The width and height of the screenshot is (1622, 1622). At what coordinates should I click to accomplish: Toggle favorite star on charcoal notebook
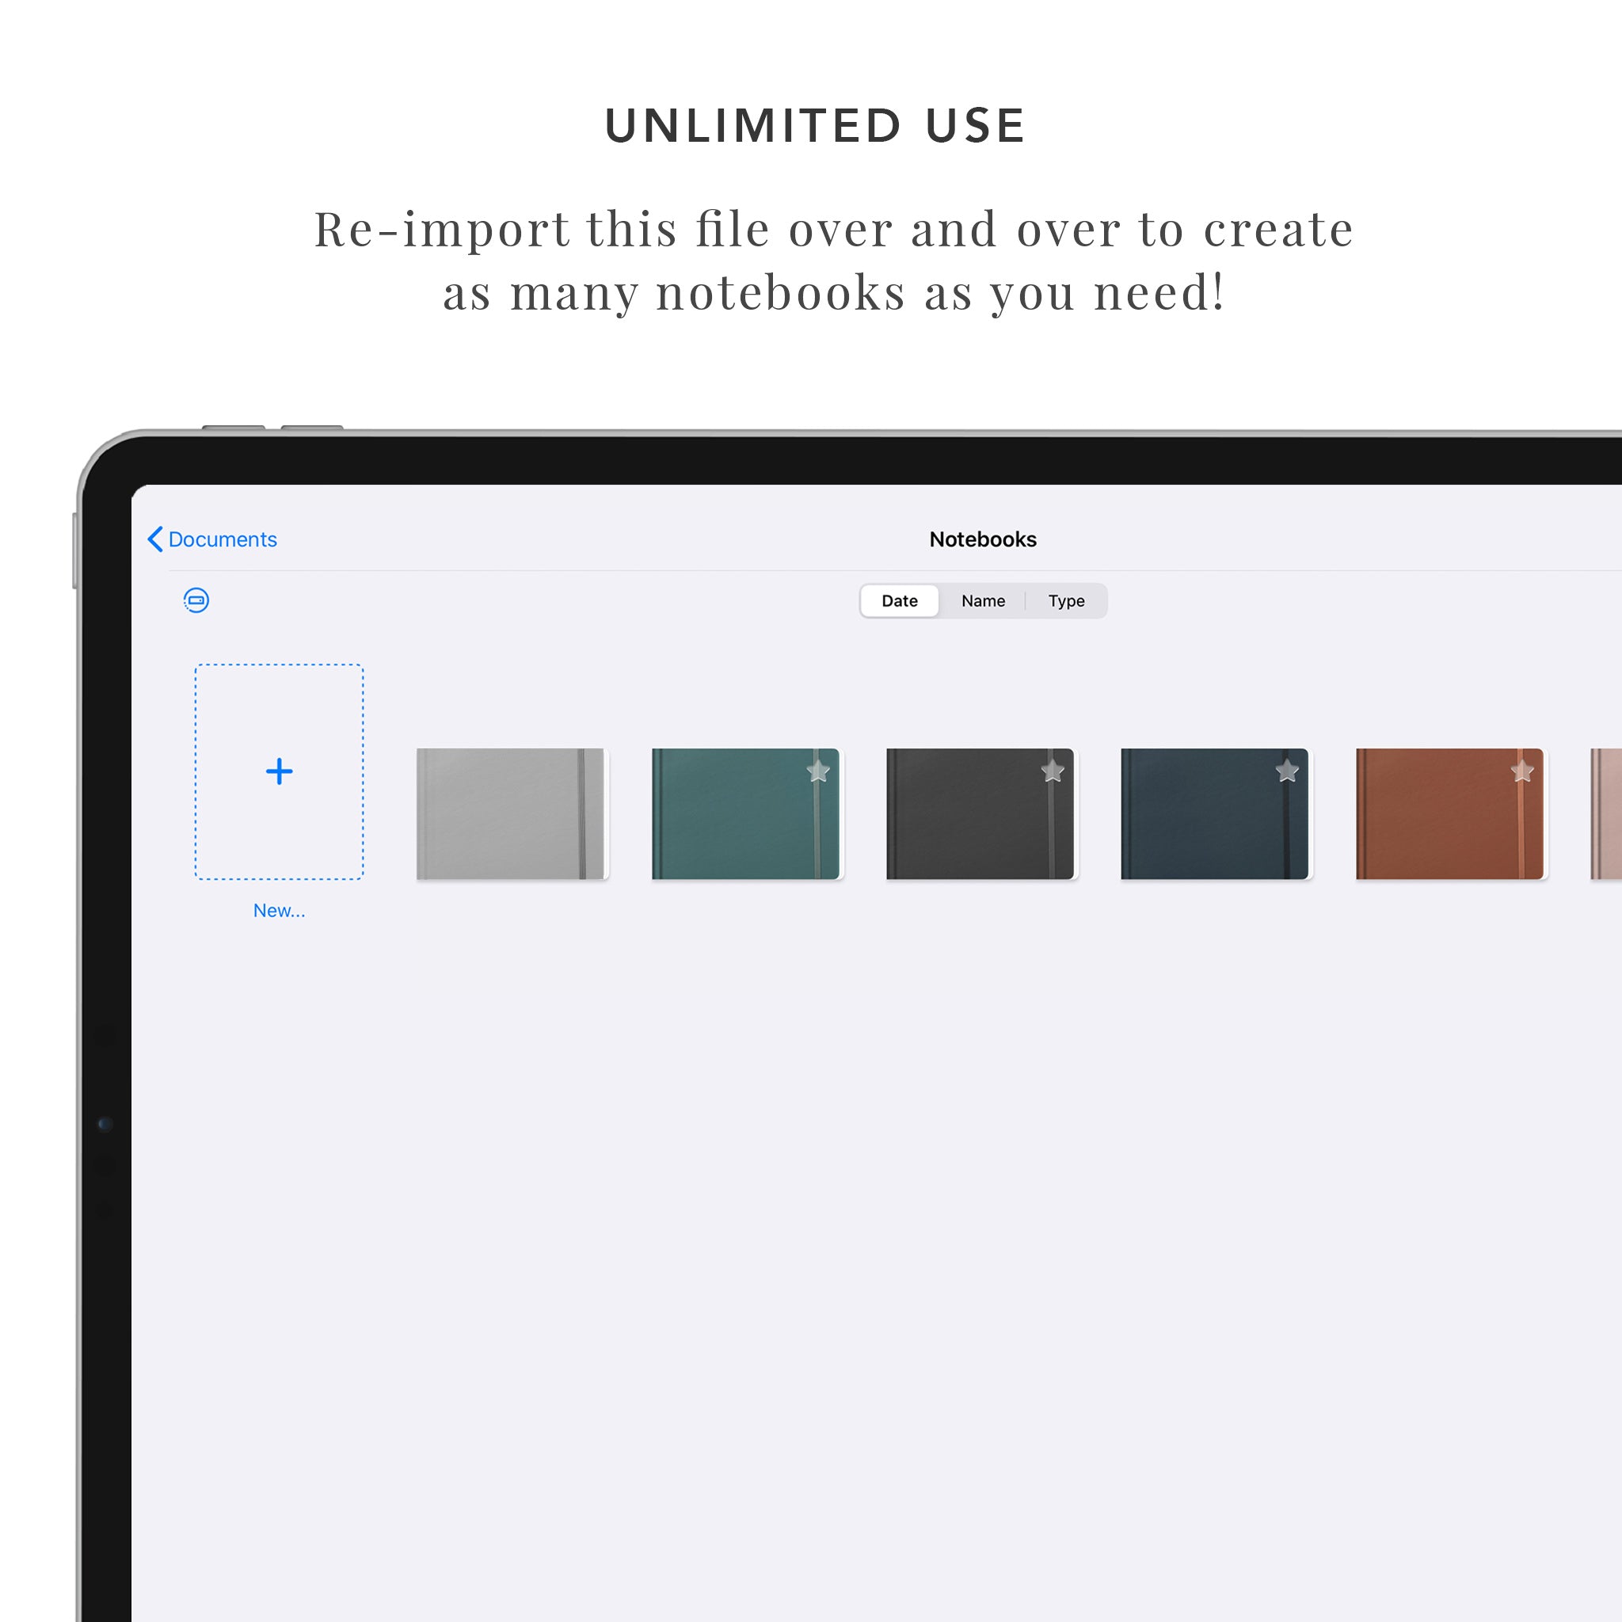(1053, 771)
